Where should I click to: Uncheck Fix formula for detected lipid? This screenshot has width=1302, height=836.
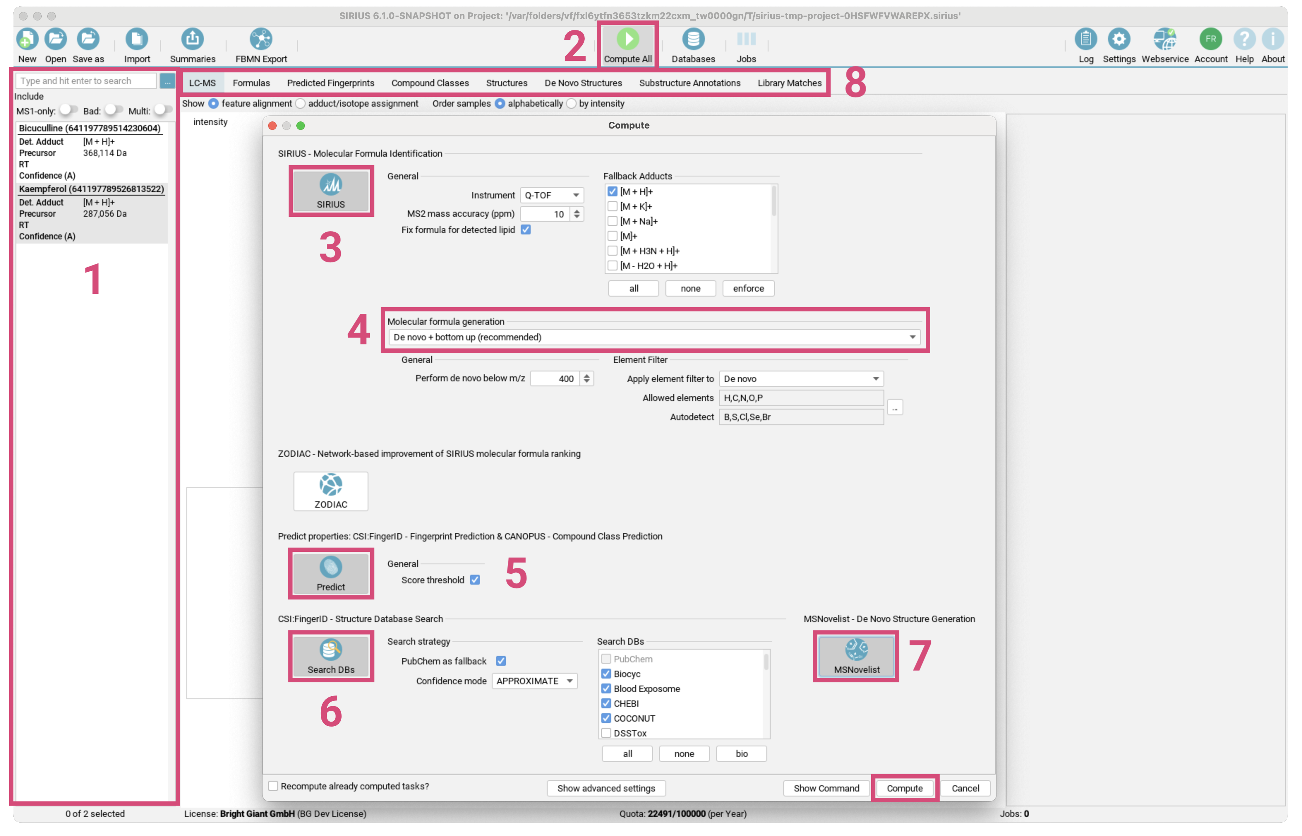click(x=526, y=229)
